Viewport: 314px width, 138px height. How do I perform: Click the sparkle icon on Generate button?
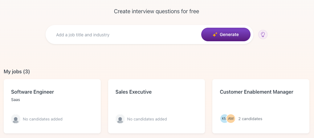coord(215,34)
